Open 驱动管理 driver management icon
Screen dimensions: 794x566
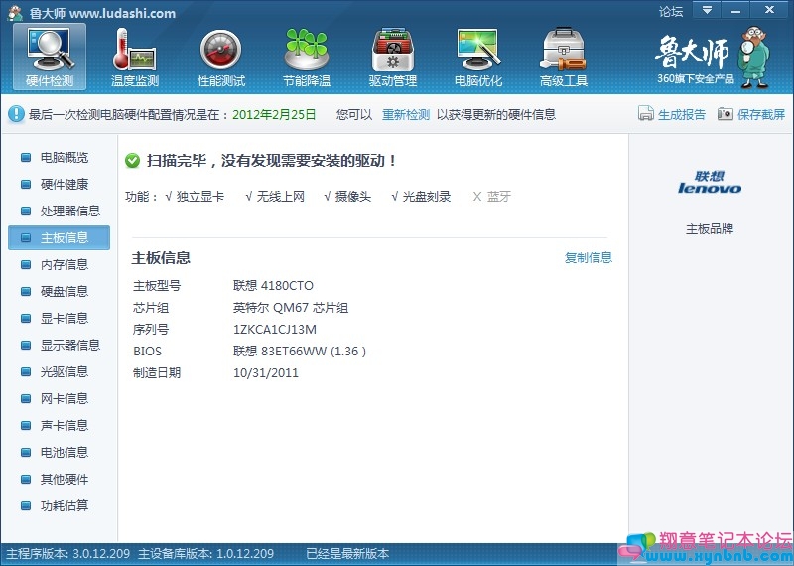[x=392, y=57]
